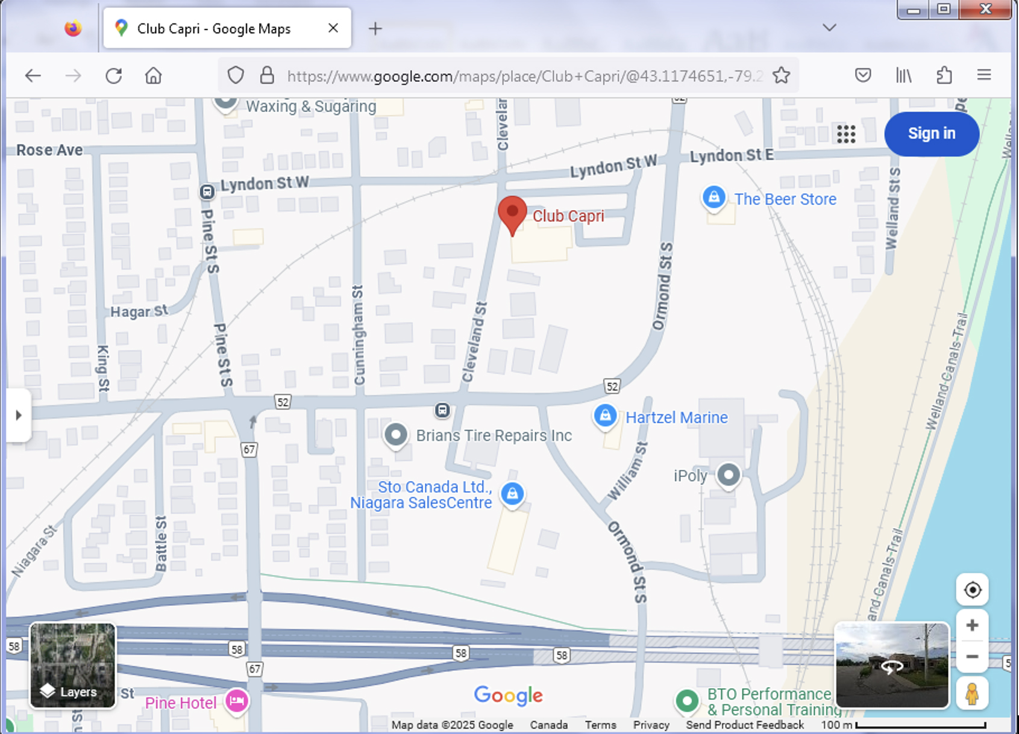This screenshot has height=734, width=1019.
Task: Save page to Pocket
Action: click(863, 75)
